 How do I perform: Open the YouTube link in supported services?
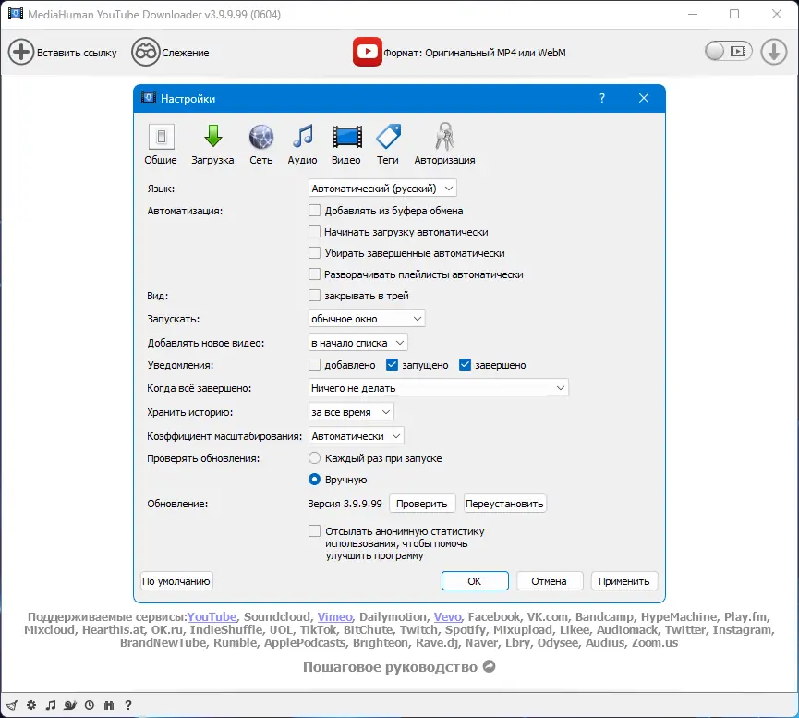[212, 616]
